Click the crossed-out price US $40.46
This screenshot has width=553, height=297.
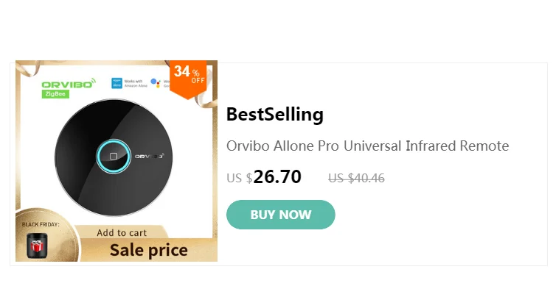pyautogui.click(x=356, y=178)
